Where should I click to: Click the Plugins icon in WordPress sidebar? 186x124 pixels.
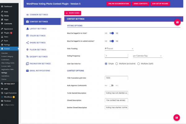coord(2,33)
